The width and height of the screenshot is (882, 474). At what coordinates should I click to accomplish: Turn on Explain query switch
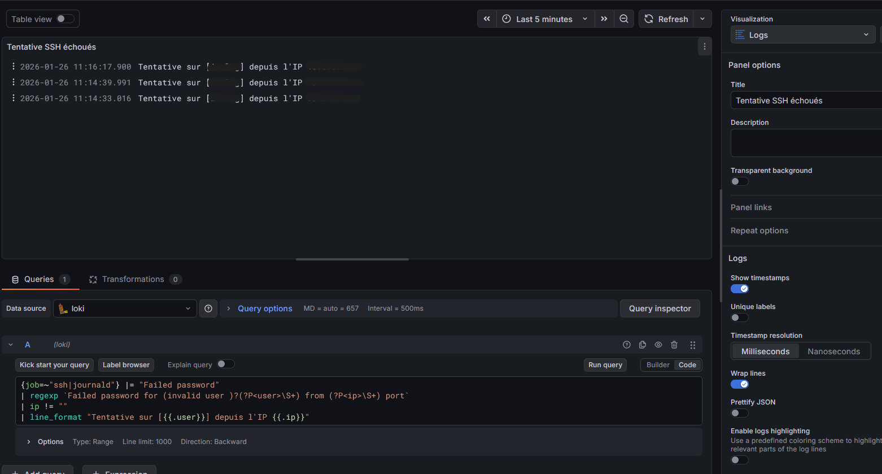click(x=225, y=364)
